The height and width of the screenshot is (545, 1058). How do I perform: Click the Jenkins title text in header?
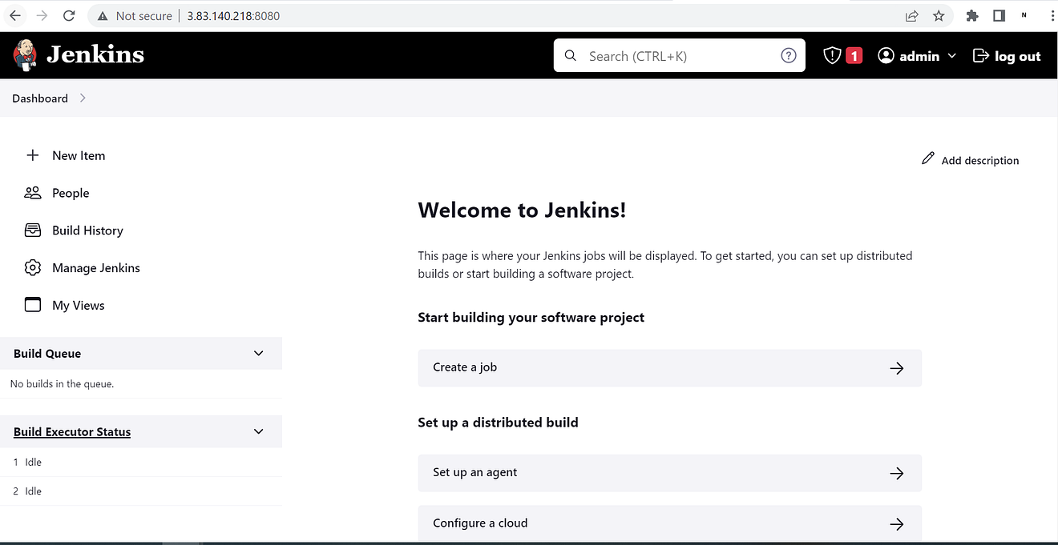(95, 54)
